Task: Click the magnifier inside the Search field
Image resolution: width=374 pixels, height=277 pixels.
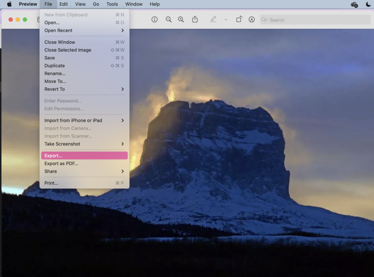Action: point(265,19)
